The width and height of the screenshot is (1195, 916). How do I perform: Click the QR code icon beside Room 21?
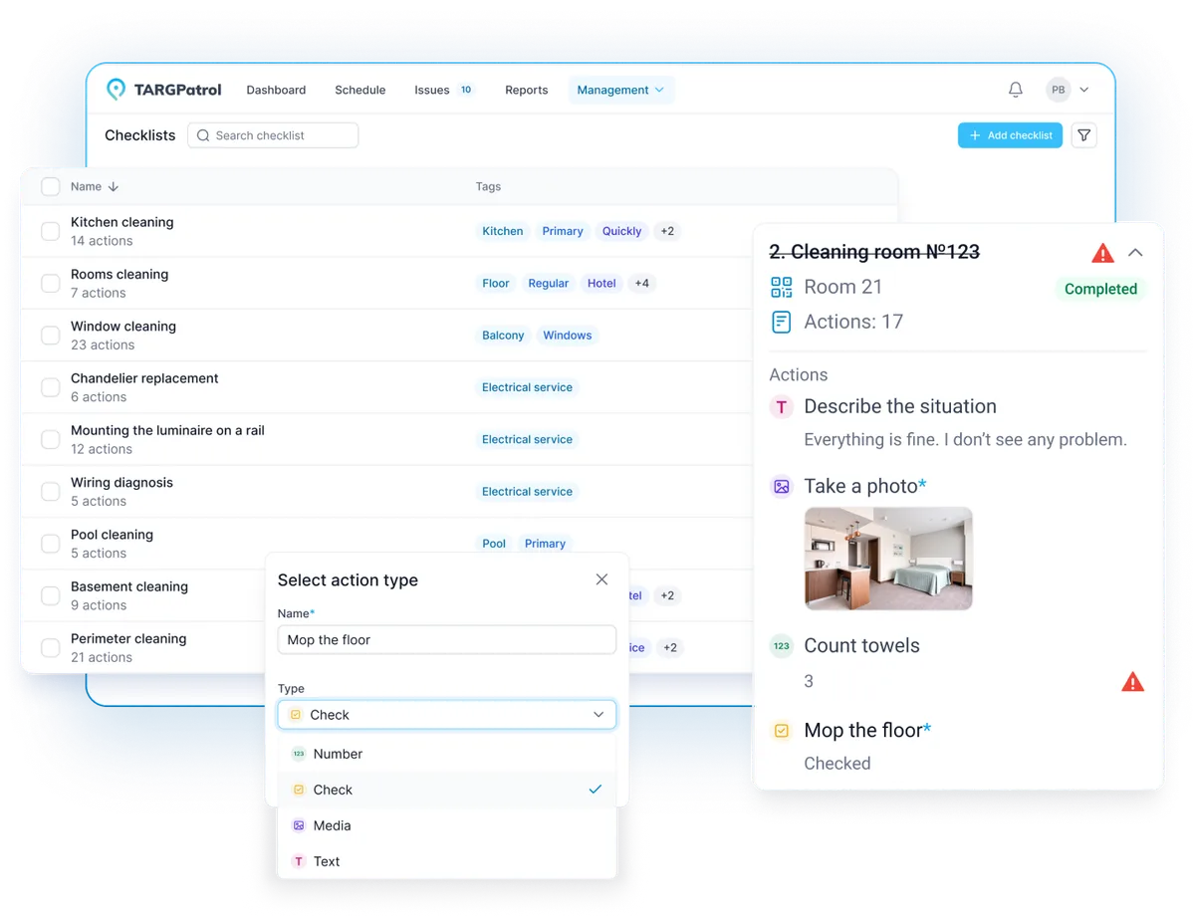(782, 287)
